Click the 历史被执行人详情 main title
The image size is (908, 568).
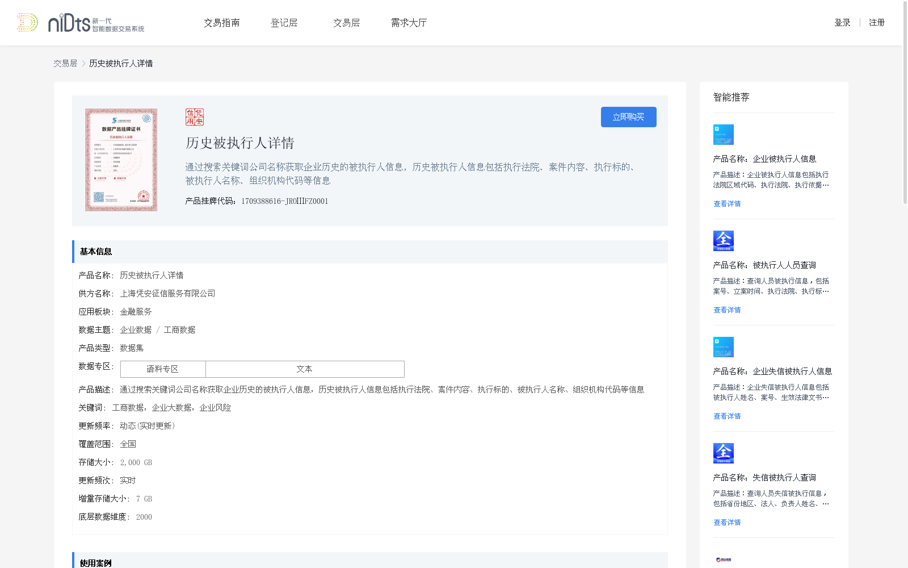[240, 143]
